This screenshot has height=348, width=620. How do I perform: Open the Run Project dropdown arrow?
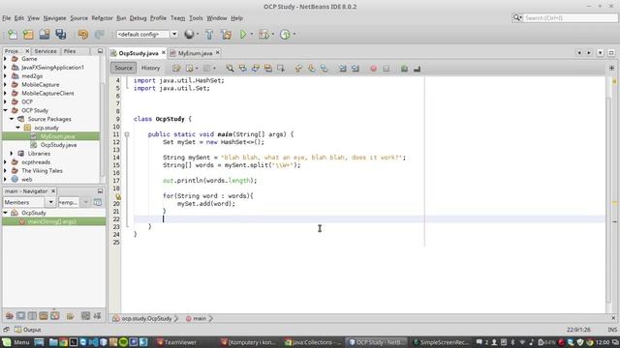[252, 35]
